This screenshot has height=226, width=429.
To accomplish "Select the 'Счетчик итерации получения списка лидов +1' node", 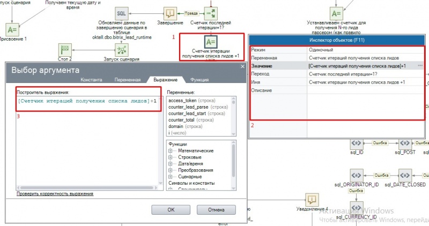I will [211, 42].
